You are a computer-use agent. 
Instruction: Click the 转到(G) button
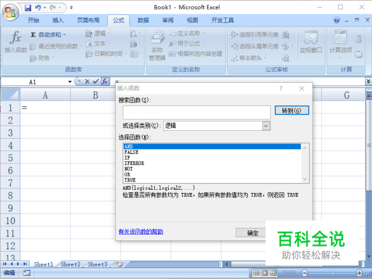pos(291,110)
